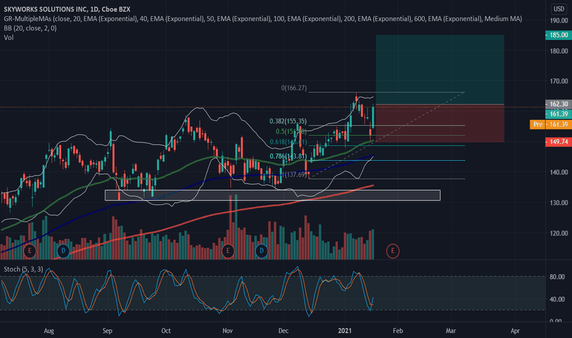Click the 2021 label on the time axis
Viewport: 572px width, 338px height.
tap(345, 331)
